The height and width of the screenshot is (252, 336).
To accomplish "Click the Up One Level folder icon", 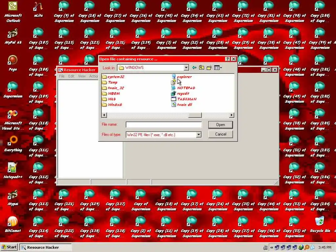I will click(202, 68).
